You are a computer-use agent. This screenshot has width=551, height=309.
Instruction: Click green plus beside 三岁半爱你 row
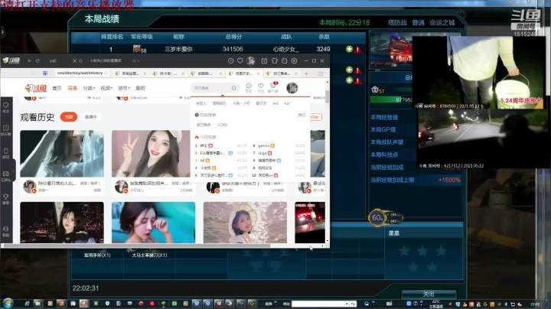pos(349,49)
